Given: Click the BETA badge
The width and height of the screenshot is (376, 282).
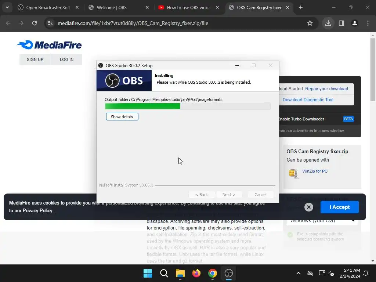Looking at the screenshot, I should tap(348, 119).
